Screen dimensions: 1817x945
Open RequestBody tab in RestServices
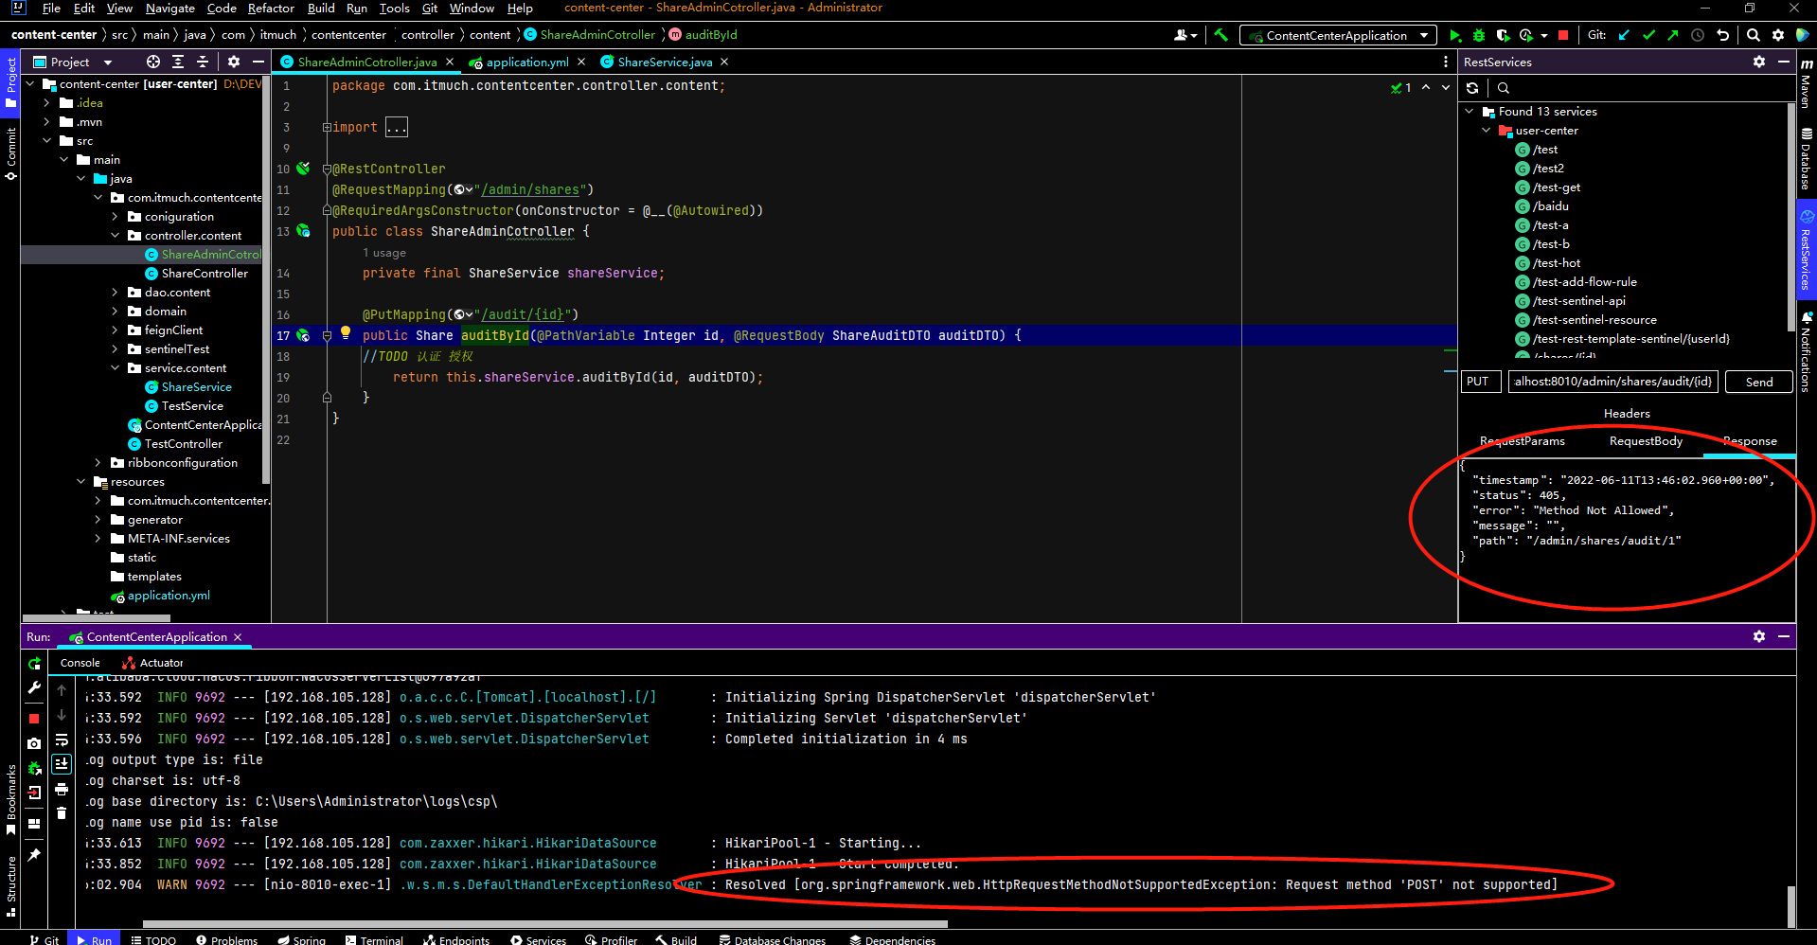pos(1646,441)
